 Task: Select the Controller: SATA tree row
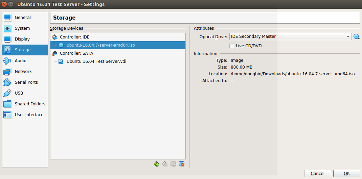pos(118,53)
